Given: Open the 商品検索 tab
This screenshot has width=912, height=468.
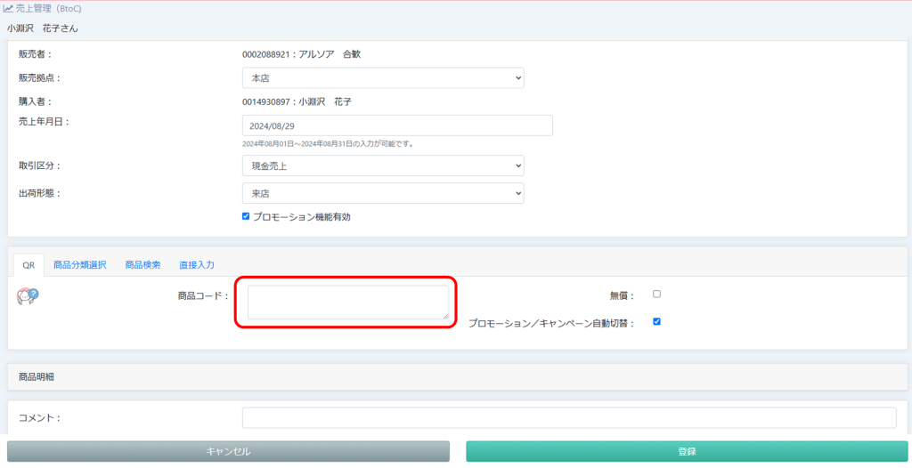Looking at the screenshot, I should [142, 265].
